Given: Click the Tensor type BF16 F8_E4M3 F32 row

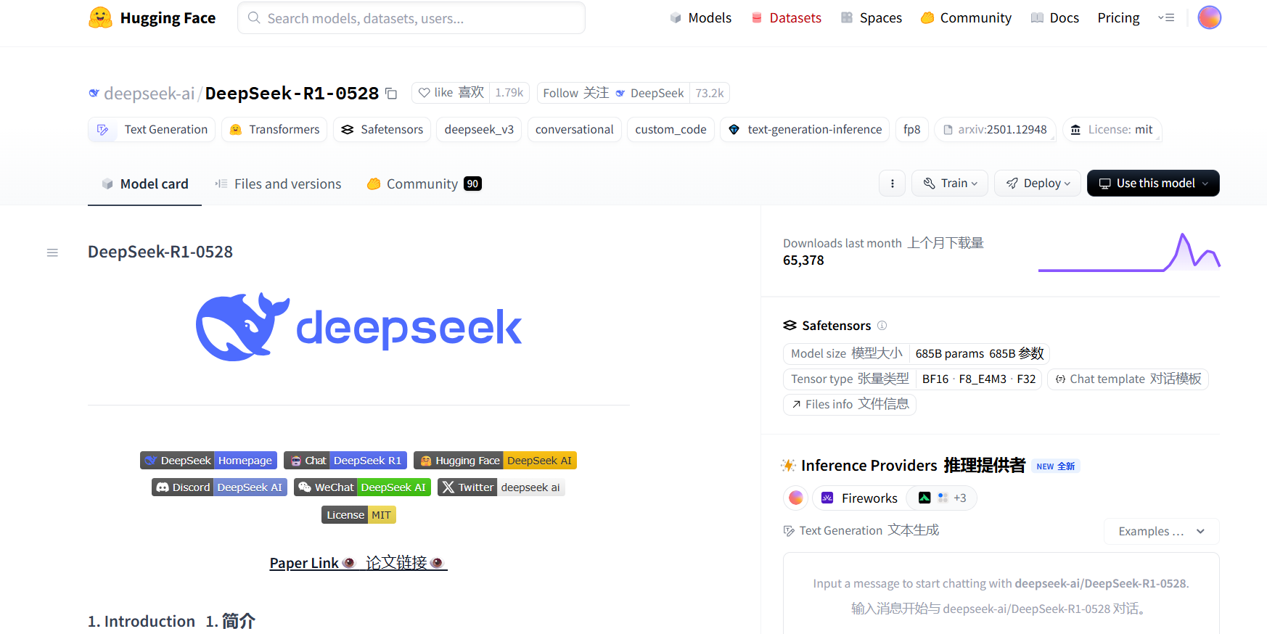Looking at the screenshot, I should click(x=912, y=379).
